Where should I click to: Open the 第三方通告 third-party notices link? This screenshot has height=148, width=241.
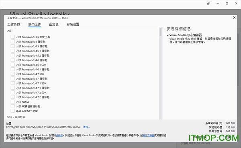tap(149, 136)
